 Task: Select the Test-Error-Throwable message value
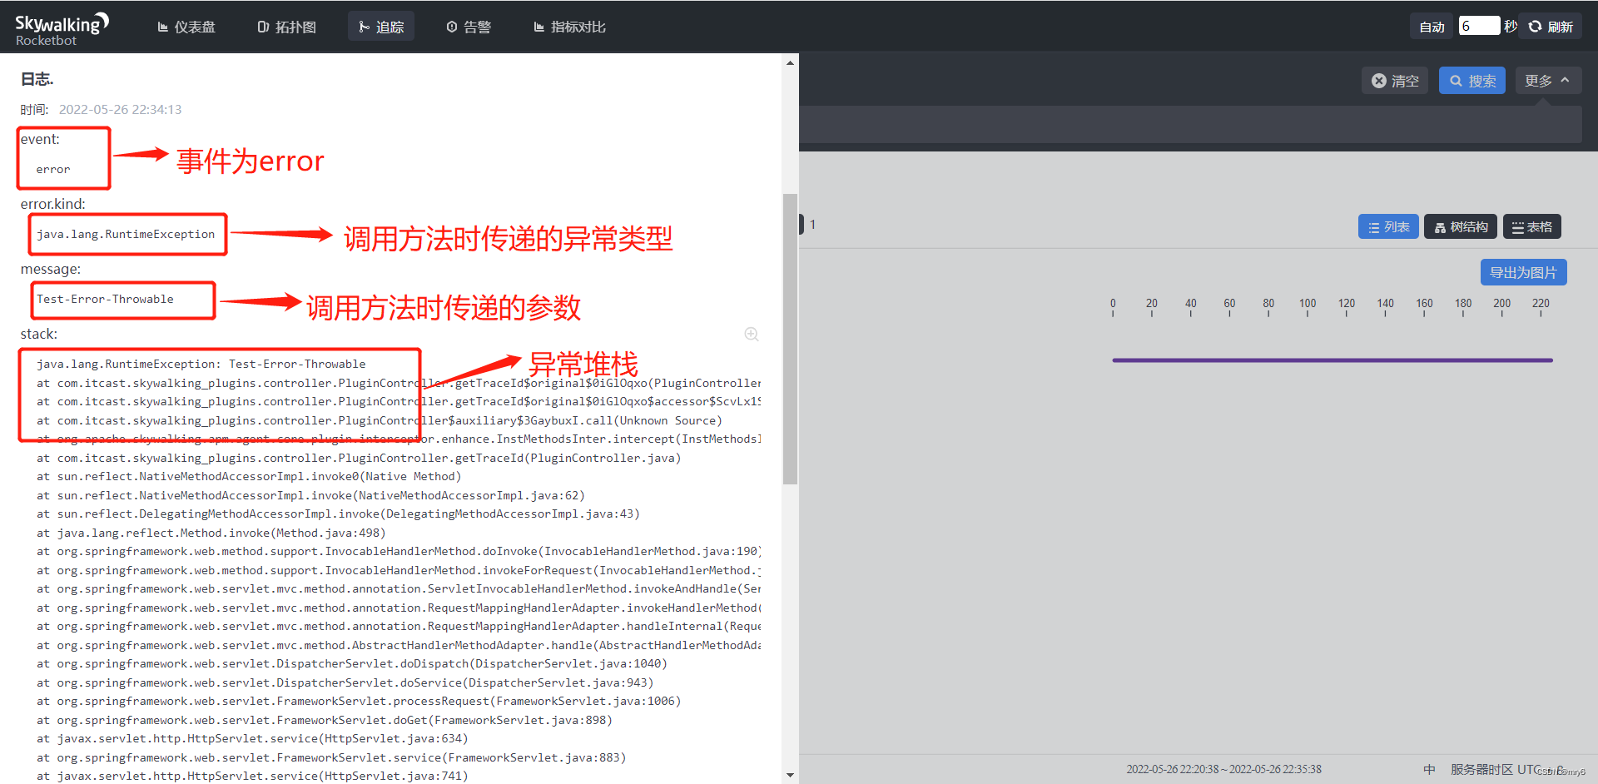point(105,299)
